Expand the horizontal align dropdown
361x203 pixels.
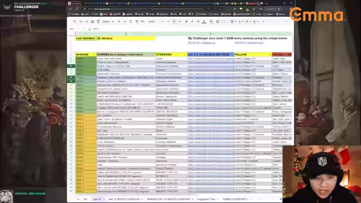(233, 21)
